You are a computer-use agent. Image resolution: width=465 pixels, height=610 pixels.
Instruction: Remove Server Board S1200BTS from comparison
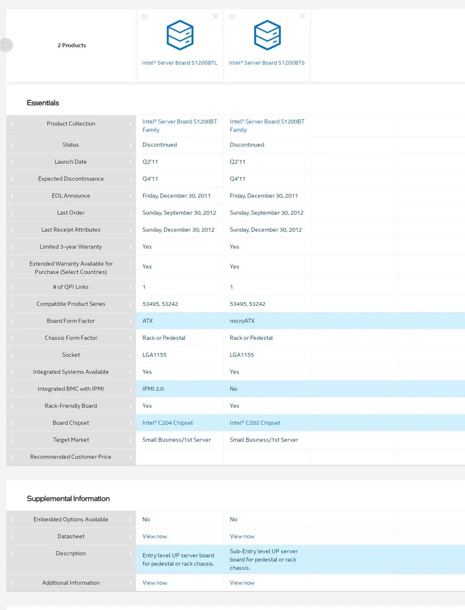[x=303, y=16]
